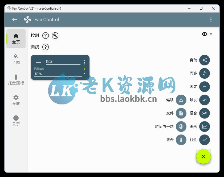Show help for 控制 section
This screenshot has width=224, height=177.
[x=46, y=36]
